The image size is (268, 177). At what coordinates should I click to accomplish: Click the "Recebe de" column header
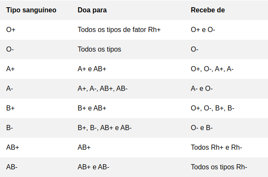[207, 10]
